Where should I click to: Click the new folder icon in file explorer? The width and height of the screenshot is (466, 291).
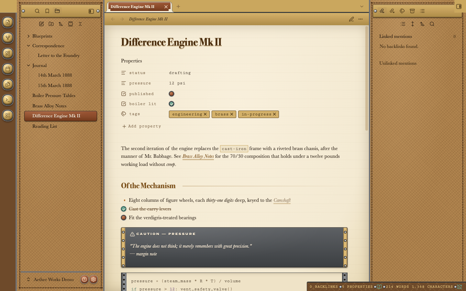coord(51,24)
